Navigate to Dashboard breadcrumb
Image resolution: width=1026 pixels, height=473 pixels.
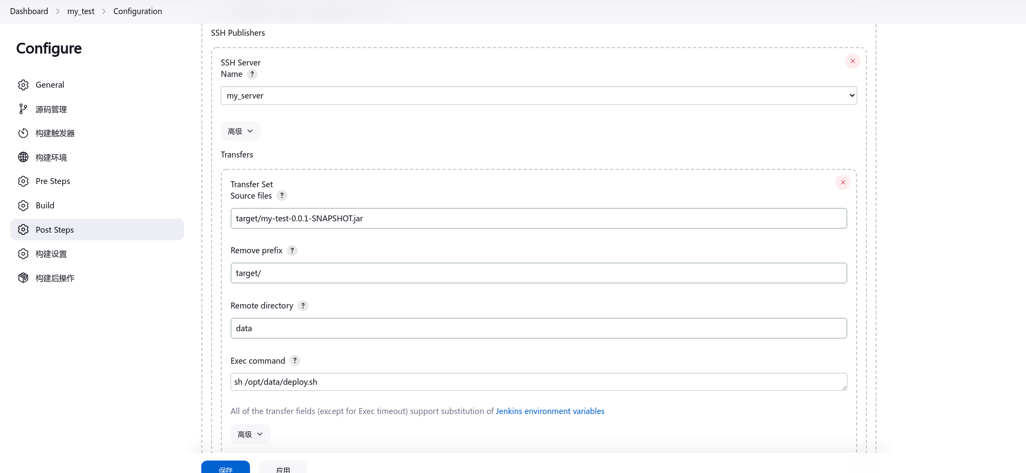click(29, 11)
